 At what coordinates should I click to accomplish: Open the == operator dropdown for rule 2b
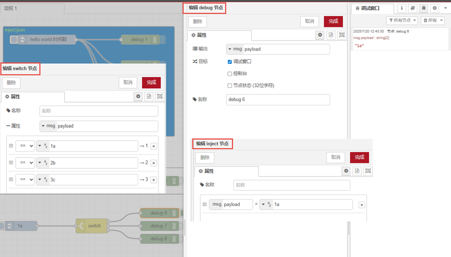pyautogui.click(x=25, y=163)
